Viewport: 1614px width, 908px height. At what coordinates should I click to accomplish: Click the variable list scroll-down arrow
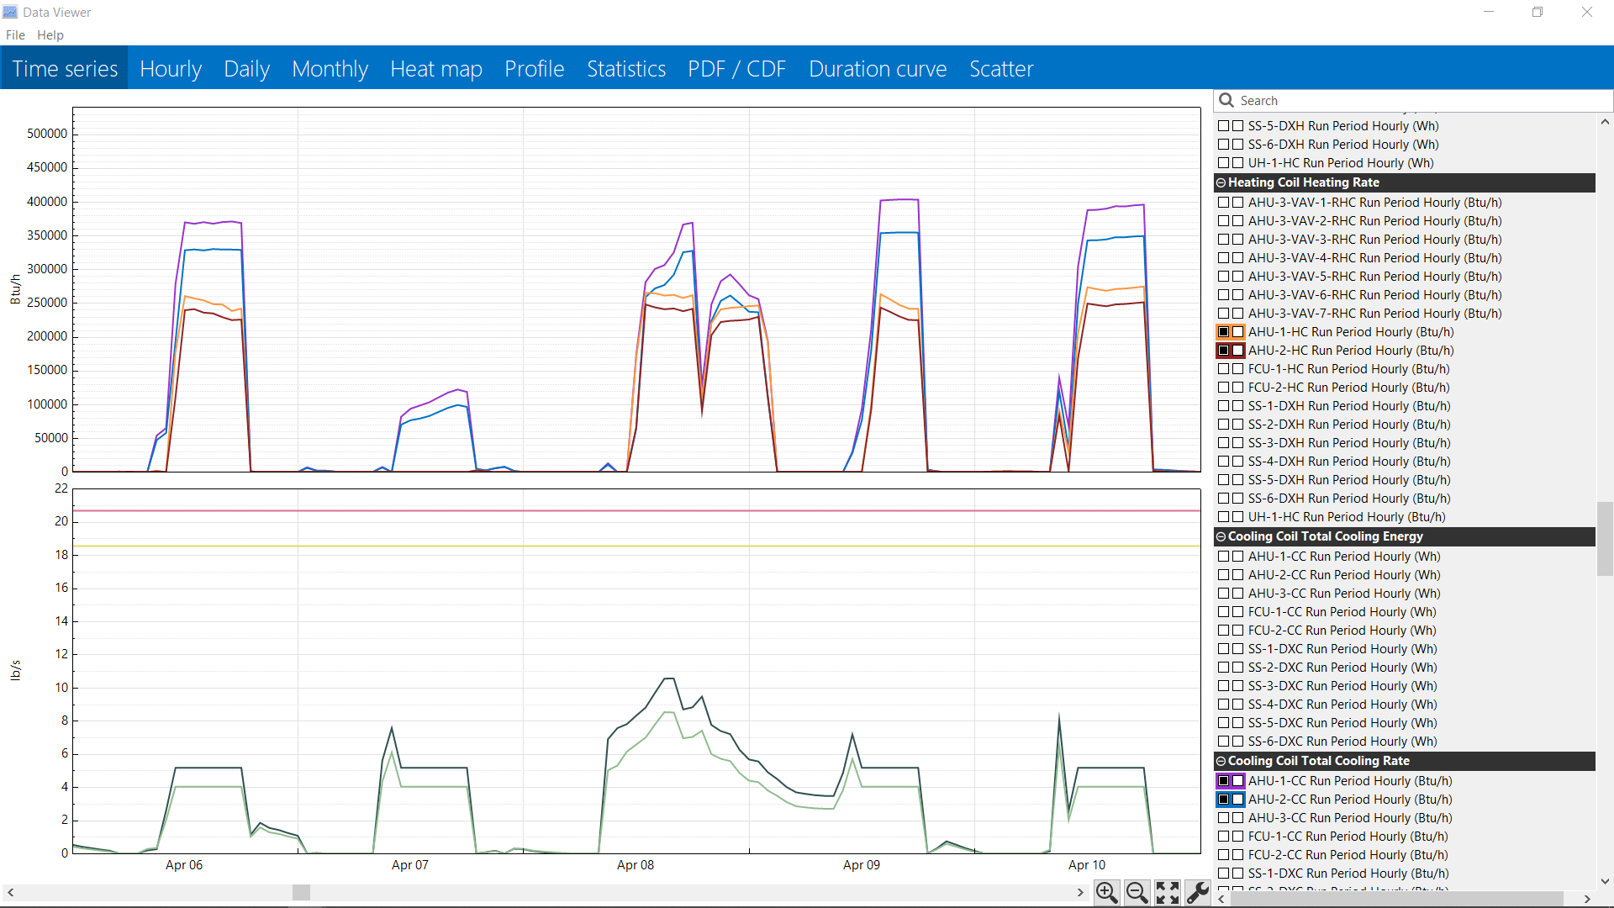pos(1605,882)
